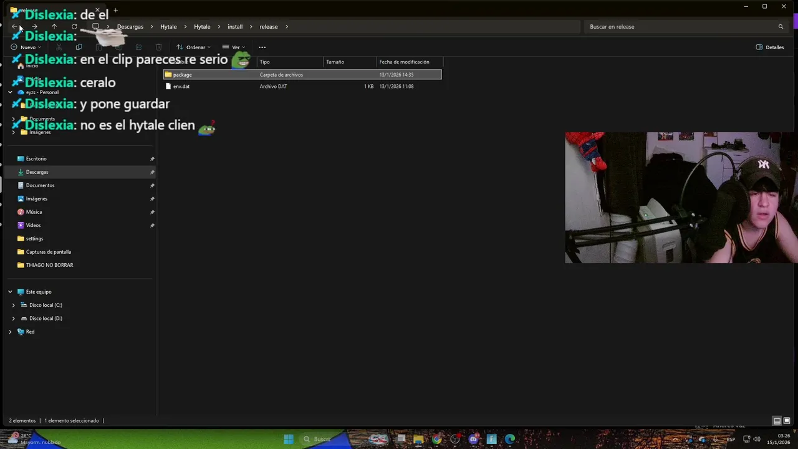Unpin Documentos using its pin icon

tap(152, 186)
